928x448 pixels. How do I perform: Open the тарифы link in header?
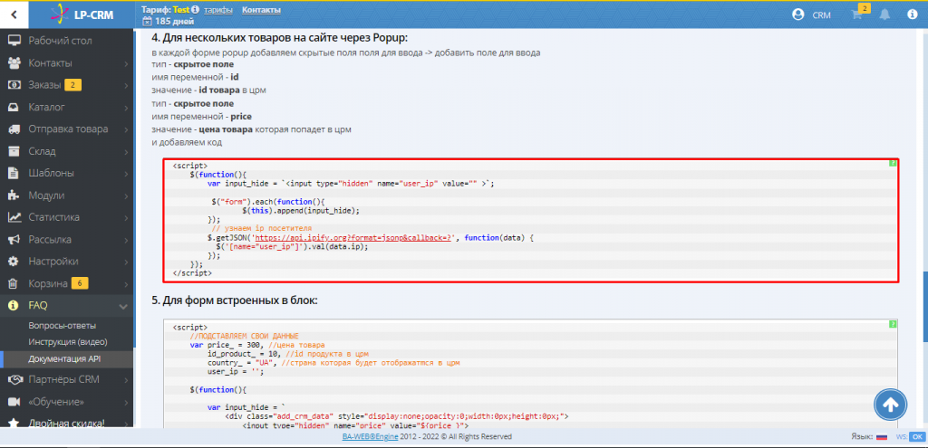coord(217,10)
